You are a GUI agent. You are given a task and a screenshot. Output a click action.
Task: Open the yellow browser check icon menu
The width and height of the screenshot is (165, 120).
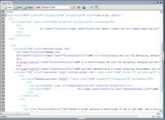73,7
